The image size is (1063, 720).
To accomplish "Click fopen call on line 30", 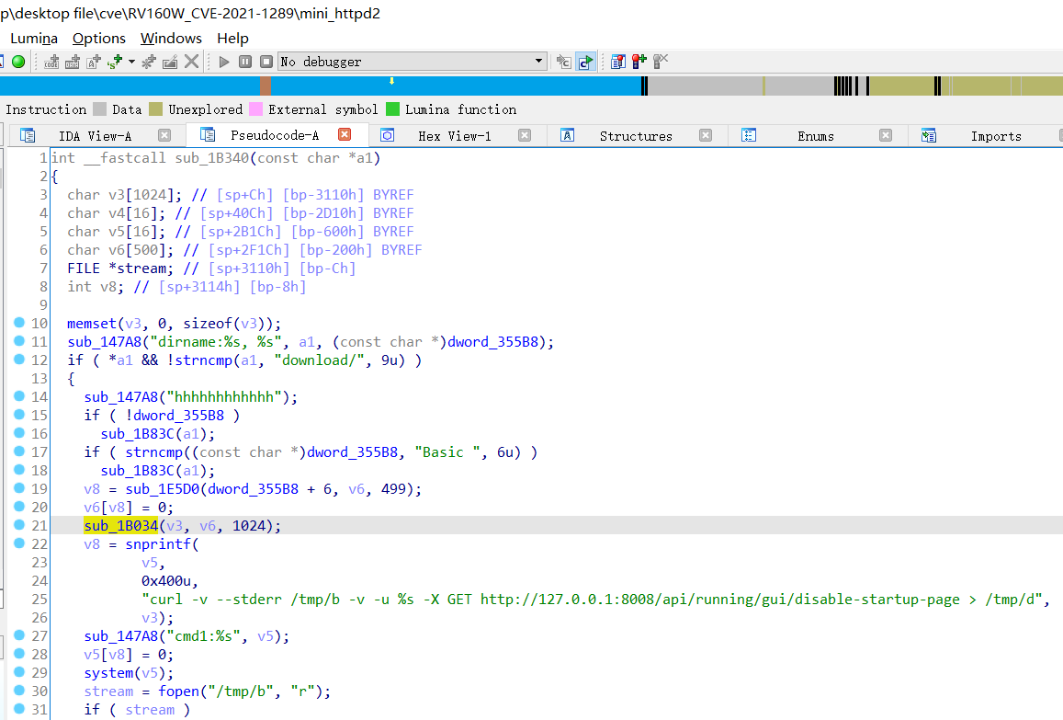I will 179,691.
